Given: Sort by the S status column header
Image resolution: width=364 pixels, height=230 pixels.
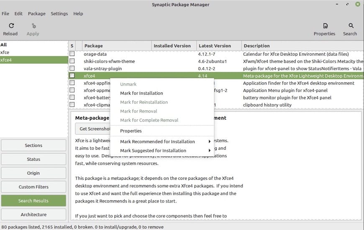Looking at the screenshot, I should pyautogui.click(x=72, y=46).
